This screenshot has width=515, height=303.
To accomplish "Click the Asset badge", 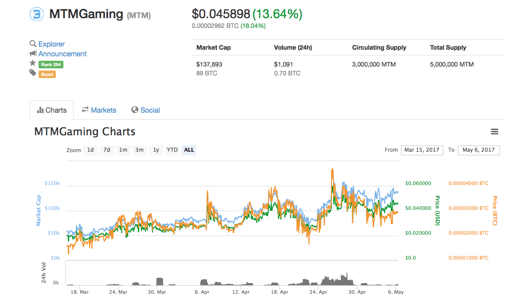I will pyautogui.click(x=47, y=74).
